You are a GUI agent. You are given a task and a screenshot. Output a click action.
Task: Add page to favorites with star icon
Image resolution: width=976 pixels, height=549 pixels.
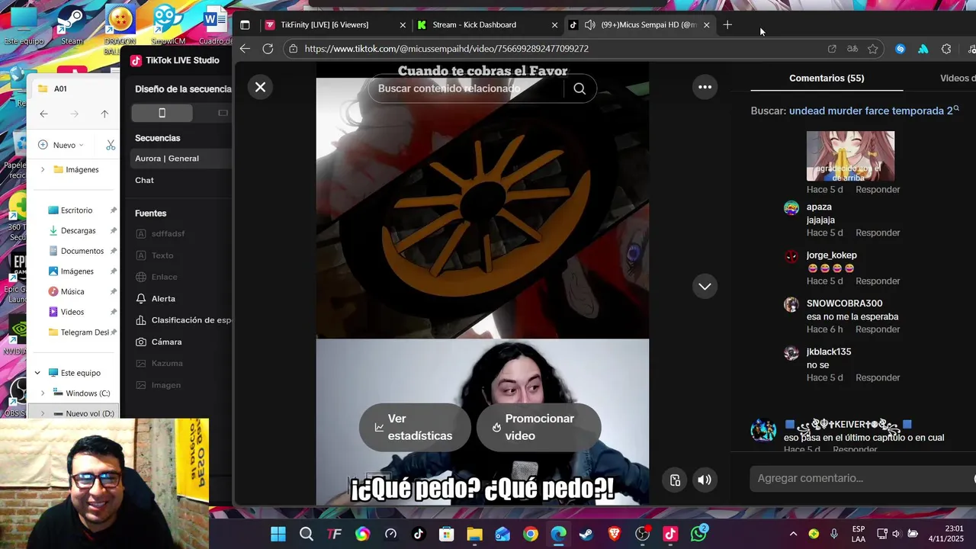873,49
